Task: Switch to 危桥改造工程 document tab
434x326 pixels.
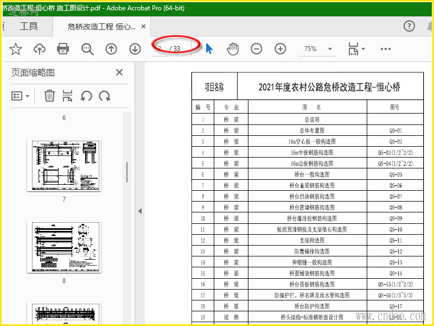Action: click(101, 27)
